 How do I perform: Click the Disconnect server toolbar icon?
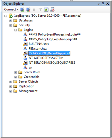pyautogui.click(x=28, y=10)
